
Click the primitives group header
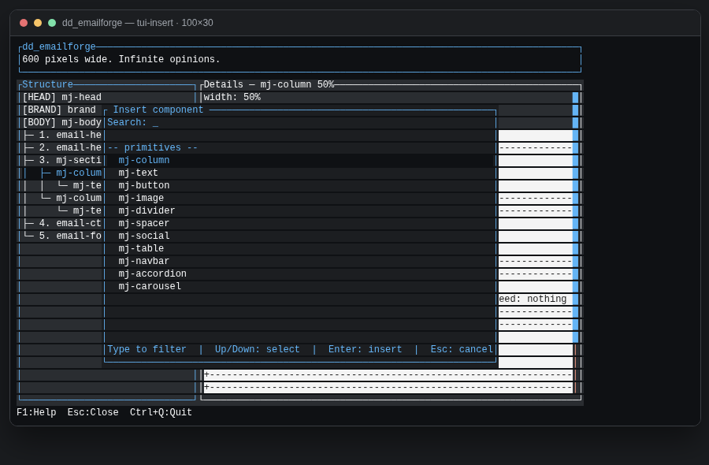[152, 147]
